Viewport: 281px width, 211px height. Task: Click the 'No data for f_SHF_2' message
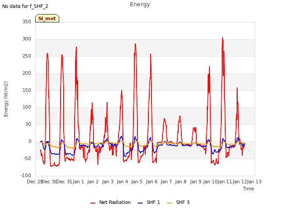(25, 6)
